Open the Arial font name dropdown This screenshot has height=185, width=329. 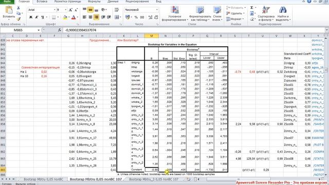[54, 10]
